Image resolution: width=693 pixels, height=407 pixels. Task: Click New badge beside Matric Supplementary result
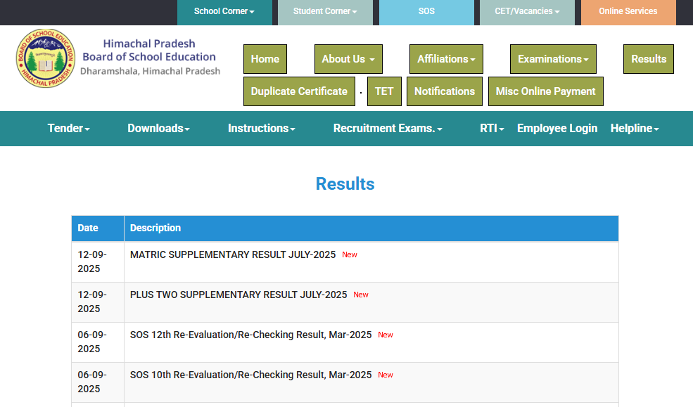350,254
